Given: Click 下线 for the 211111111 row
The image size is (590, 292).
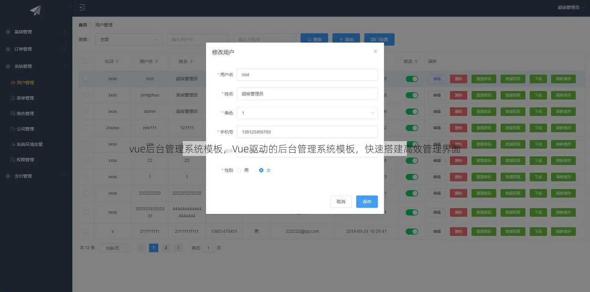Looking at the screenshot, I should pos(538,231).
